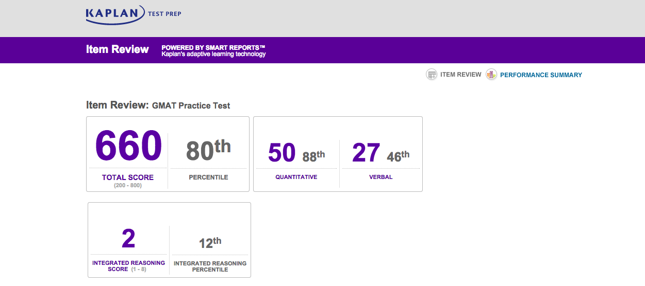645x286 pixels.
Task: Click the quantitative score 50
Action: pos(282,153)
